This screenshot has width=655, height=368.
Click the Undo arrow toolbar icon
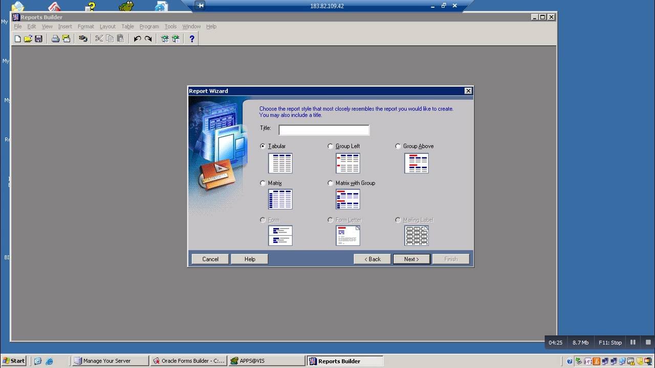pyautogui.click(x=137, y=39)
